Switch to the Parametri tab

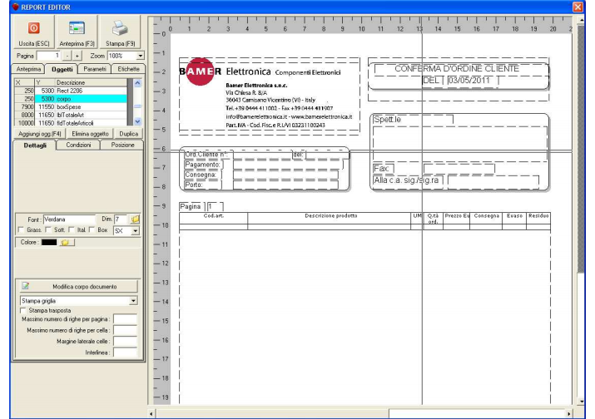tap(95, 69)
